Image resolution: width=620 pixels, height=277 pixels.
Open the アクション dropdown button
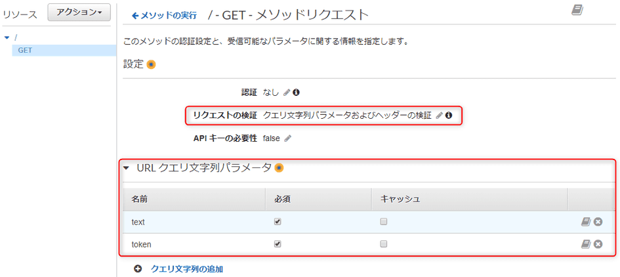point(79,12)
